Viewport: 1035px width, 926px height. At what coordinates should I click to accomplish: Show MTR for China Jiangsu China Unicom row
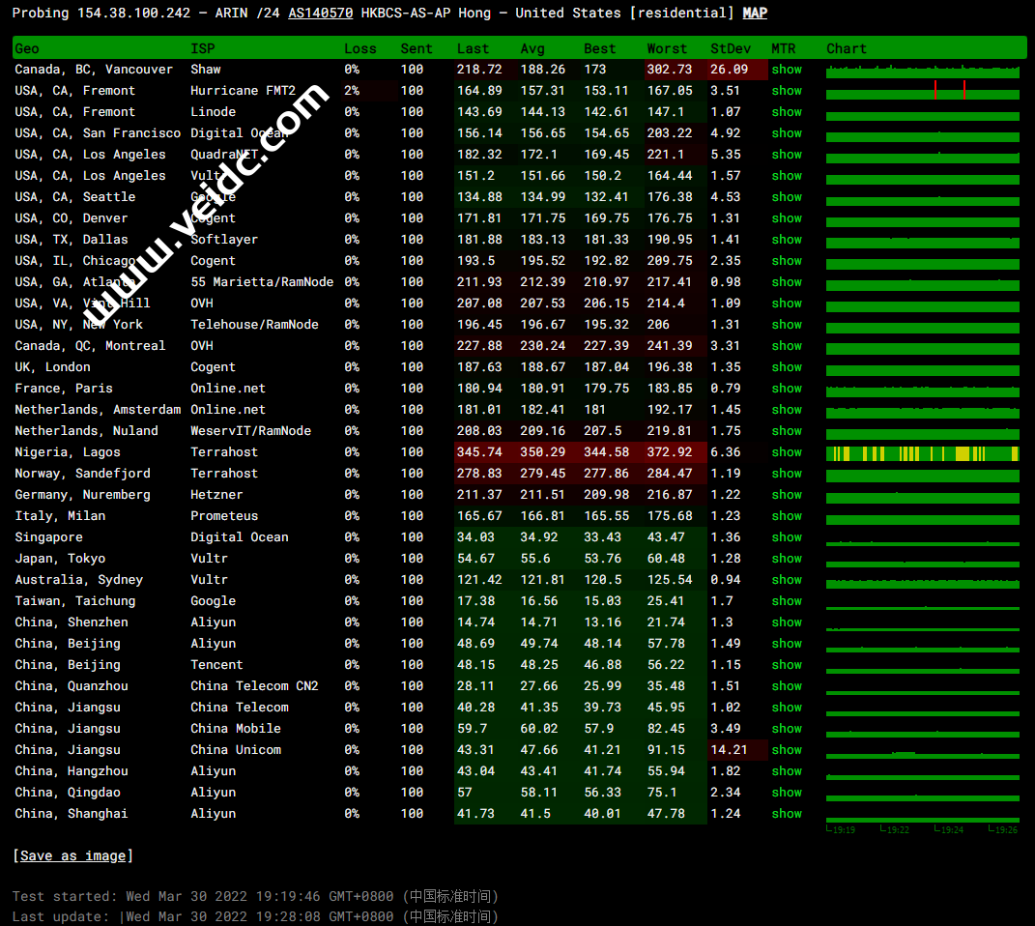pos(787,750)
